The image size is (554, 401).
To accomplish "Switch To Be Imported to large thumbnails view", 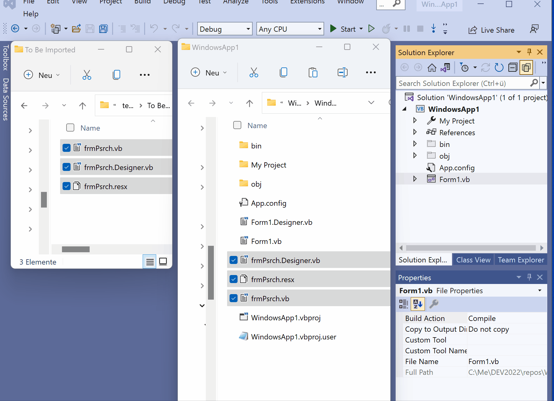I will pyautogui.click(x=163, y=262).
